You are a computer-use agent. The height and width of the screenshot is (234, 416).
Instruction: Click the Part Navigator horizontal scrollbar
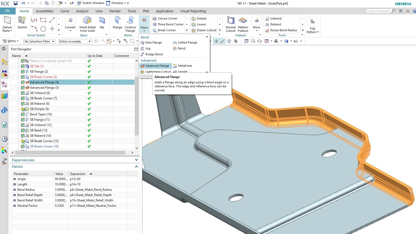[x=70, y=153]
